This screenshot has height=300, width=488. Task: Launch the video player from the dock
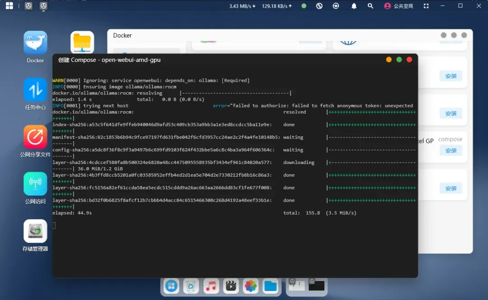point(231,286)
